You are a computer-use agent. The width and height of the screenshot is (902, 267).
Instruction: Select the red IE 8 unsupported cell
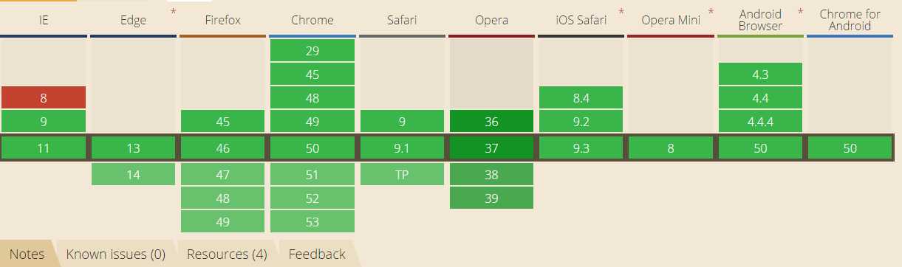coord(44,97)
